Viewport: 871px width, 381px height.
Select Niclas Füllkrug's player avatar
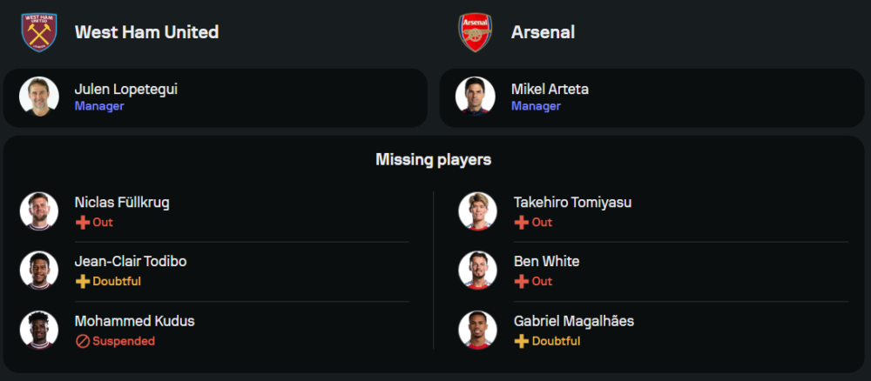[39, 211]
